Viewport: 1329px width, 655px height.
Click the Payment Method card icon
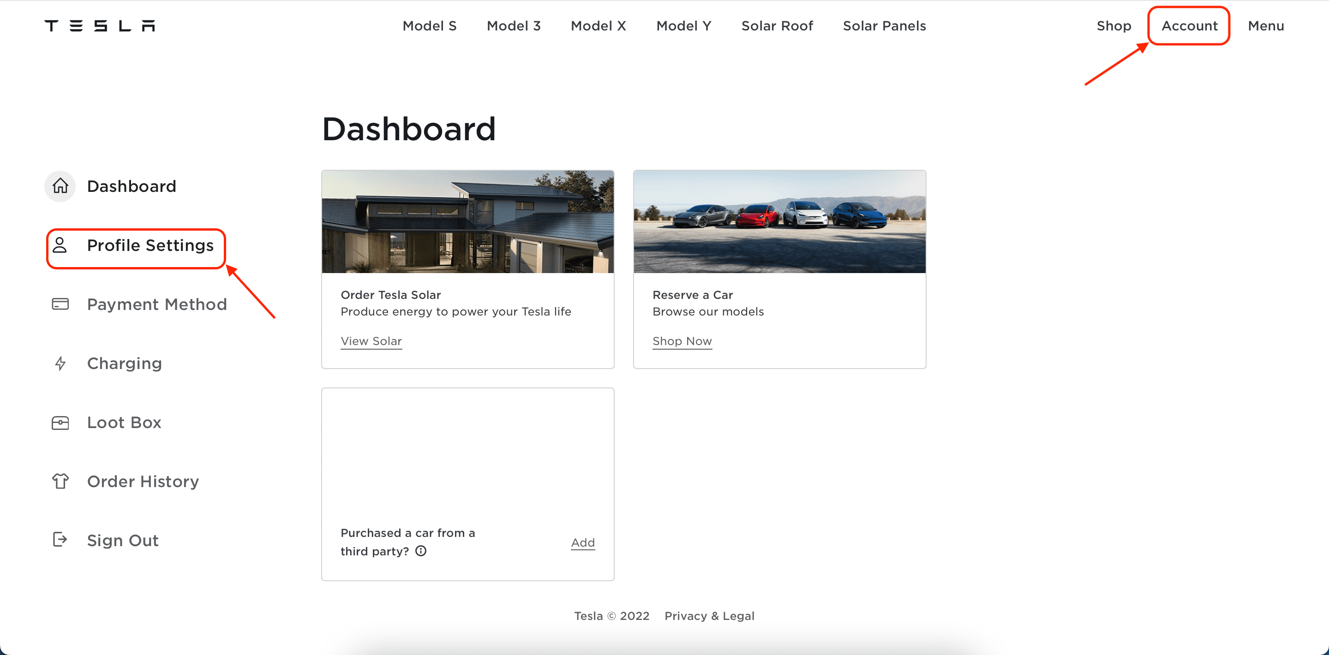point(60,304)
